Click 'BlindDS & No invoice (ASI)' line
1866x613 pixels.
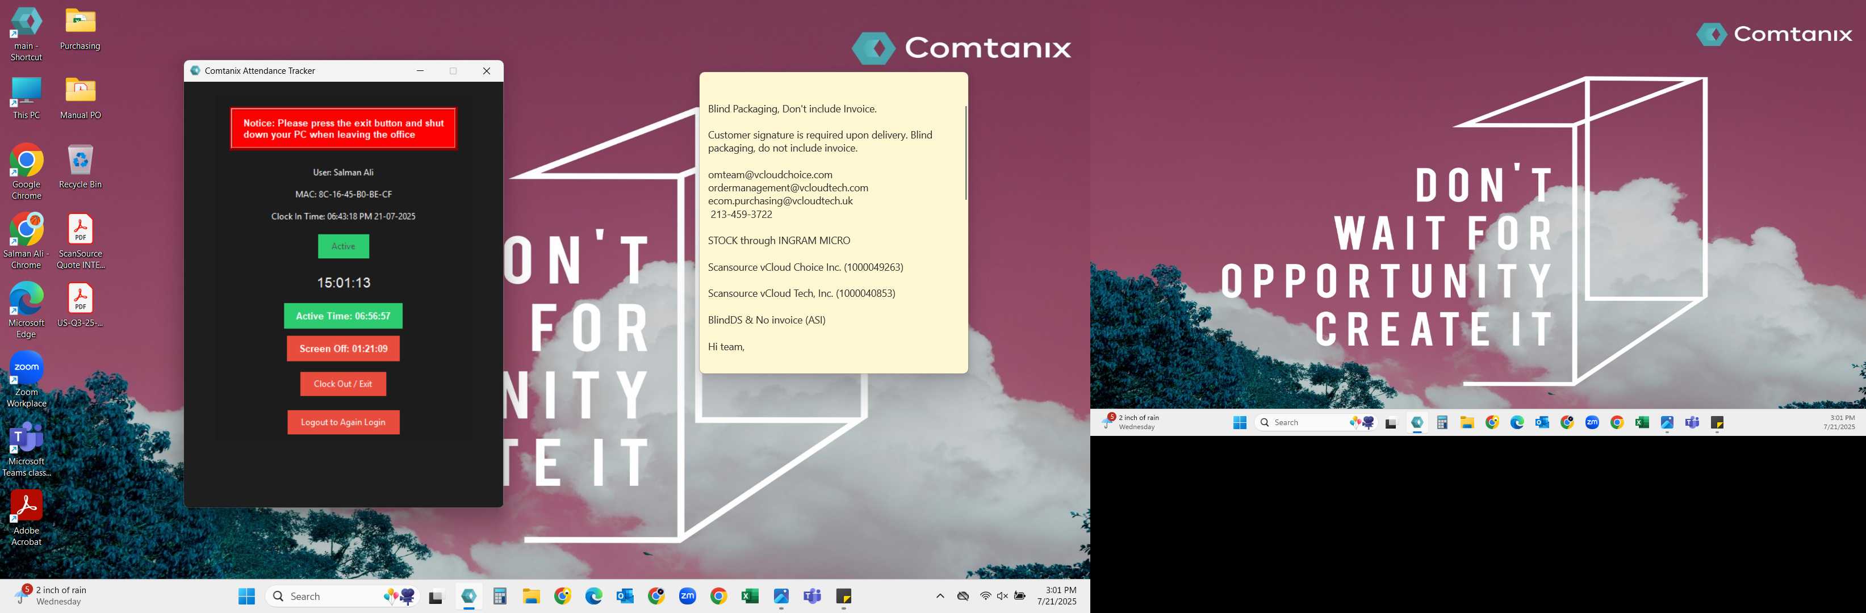click(767, 321)
